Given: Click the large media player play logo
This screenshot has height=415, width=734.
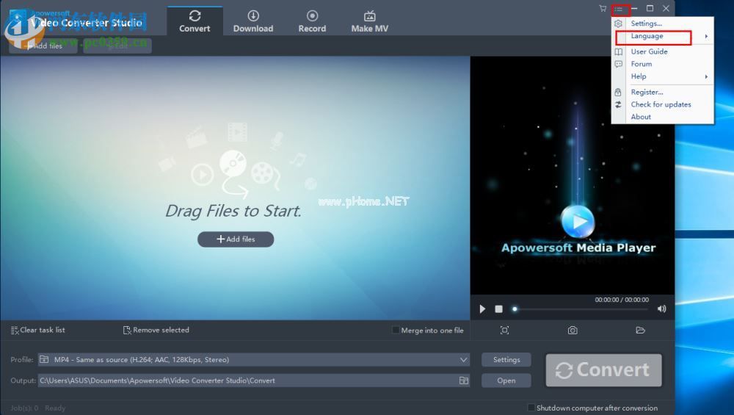Looking at the screenshot, I should click(x=578, y=221).
